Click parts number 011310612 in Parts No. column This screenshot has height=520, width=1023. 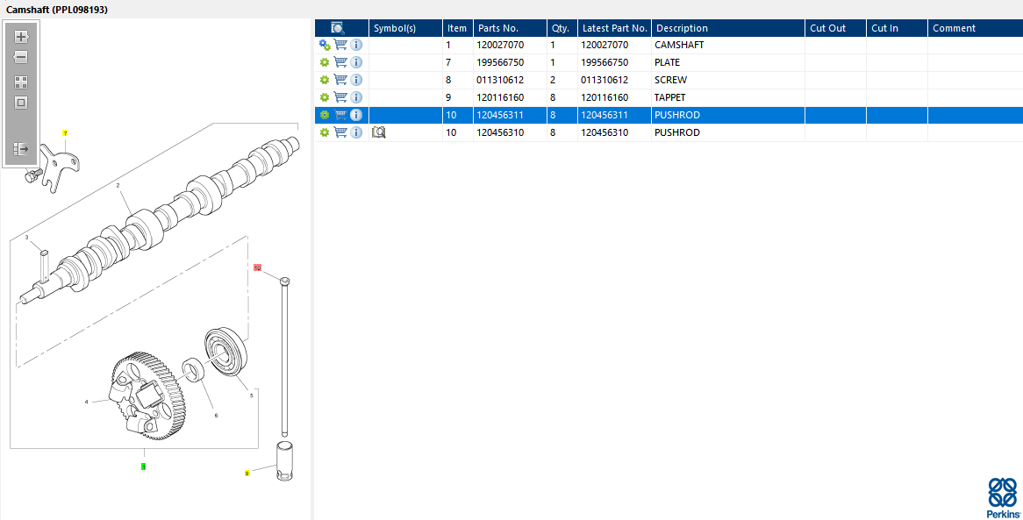500,80
